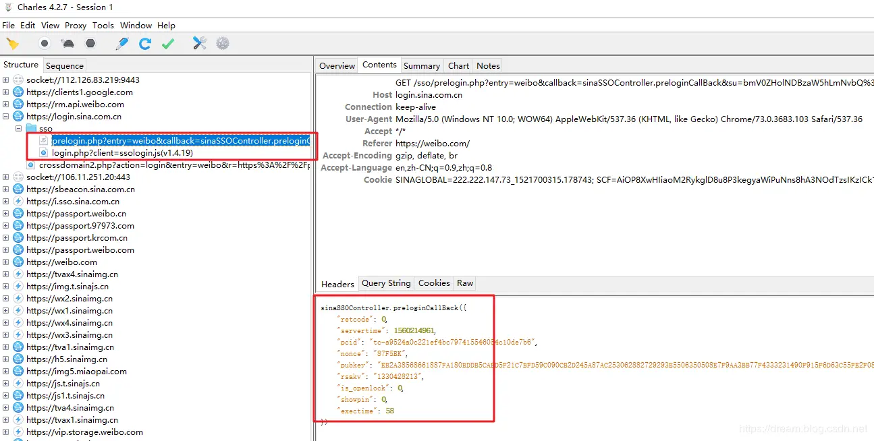874x441 pixels.
Task: Click the host icon of wx3.sinaimg.cn
Action: 18,335
